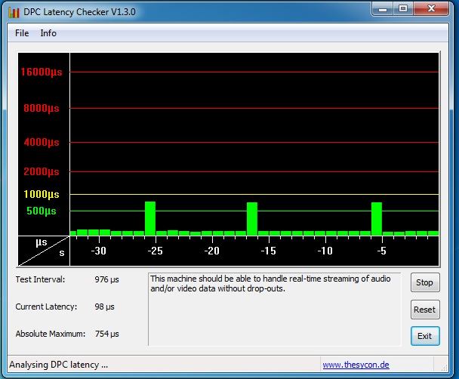
Task: Click the Current Latency label
Action: (x=46, y=307)
